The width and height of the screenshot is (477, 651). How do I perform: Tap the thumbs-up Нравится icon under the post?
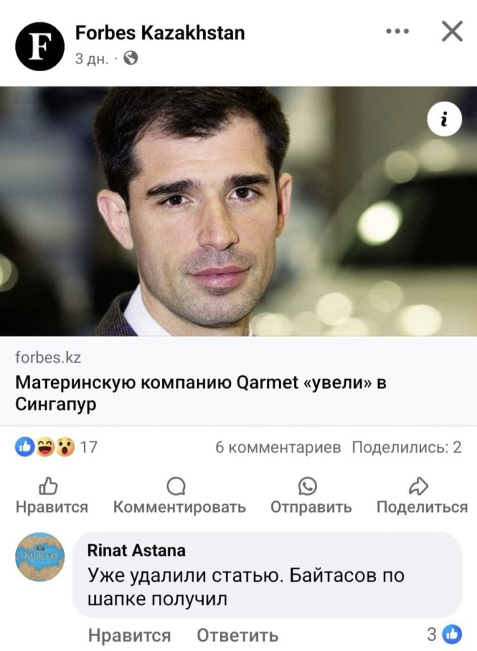pyautogui.click(x=48, y=486)
